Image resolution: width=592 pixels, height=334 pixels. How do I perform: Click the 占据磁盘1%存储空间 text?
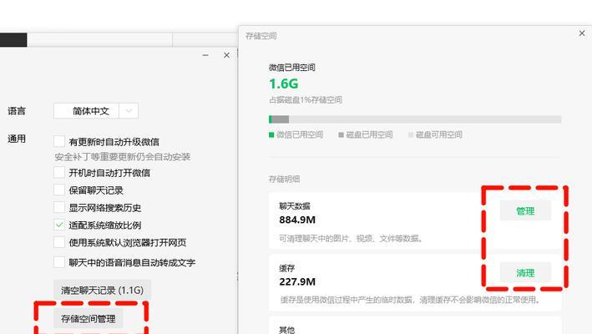pyautogui.click(x=306, y=99)
